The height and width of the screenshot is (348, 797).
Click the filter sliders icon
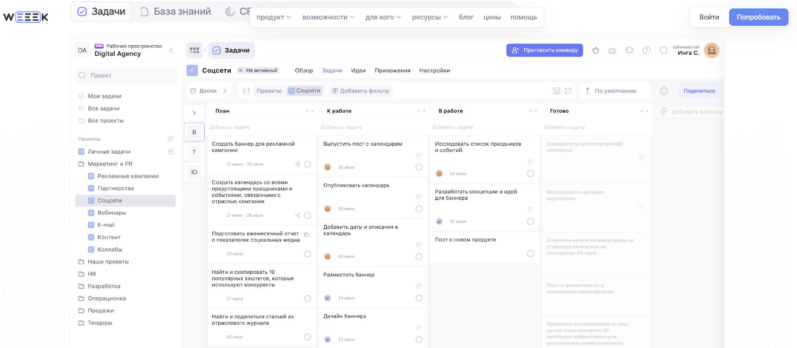(246, 91)
